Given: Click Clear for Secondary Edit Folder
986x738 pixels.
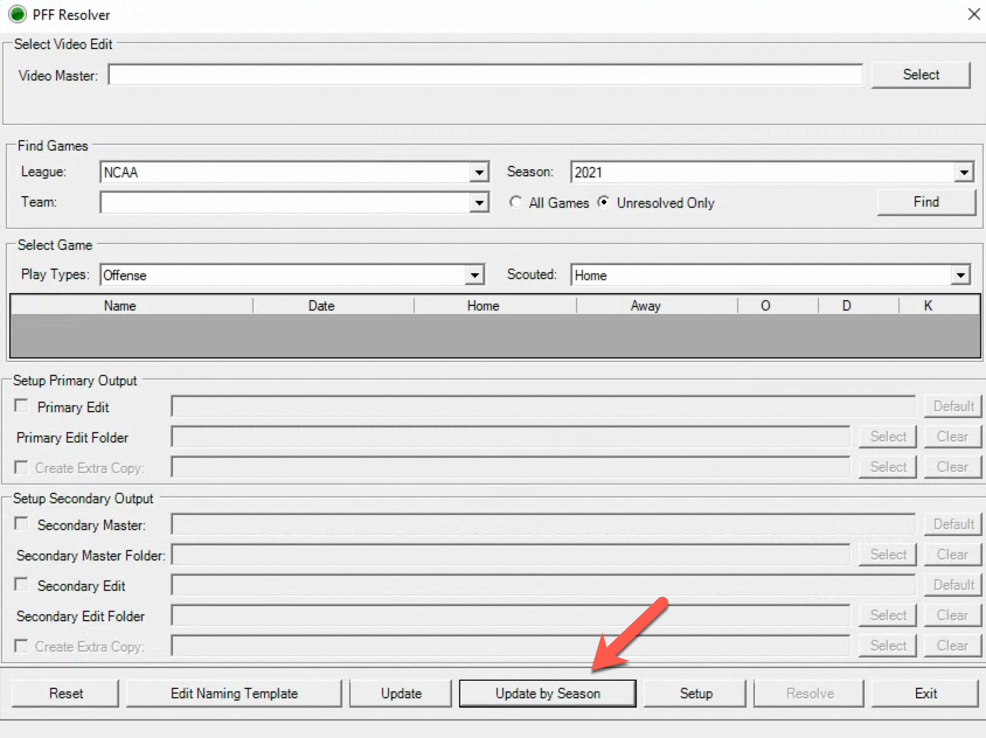Looking at the screenshot, I should coord(953,615).
